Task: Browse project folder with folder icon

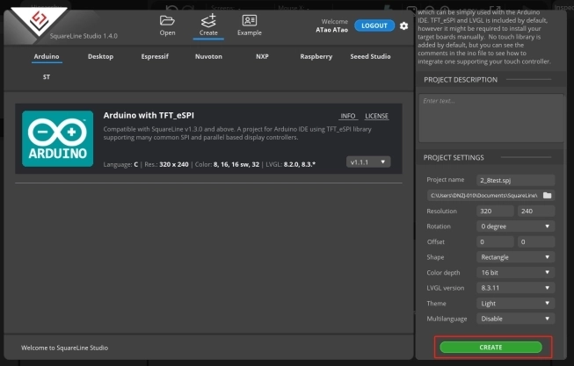Action: click(547, 195)
